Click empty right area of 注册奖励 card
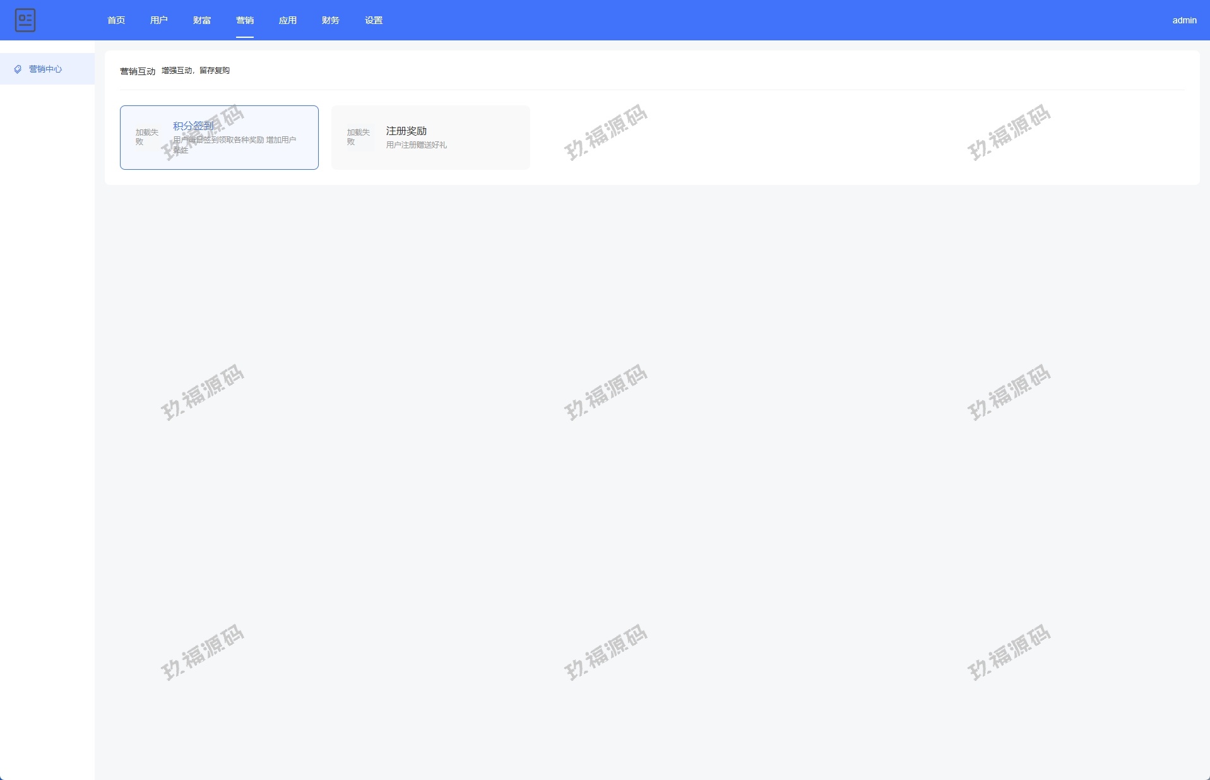This screenshot has height=780, width=1210. pos(492,137)
